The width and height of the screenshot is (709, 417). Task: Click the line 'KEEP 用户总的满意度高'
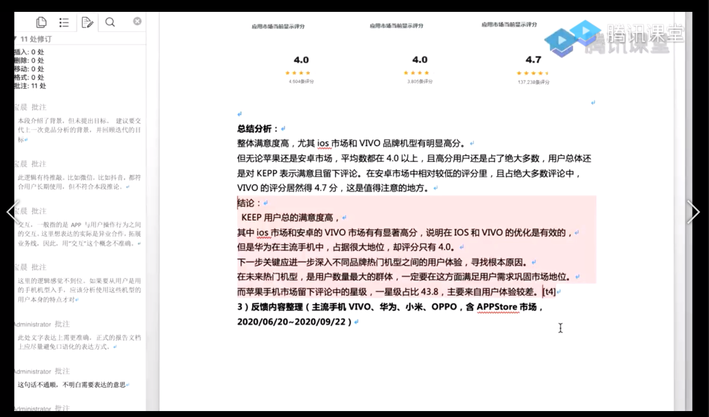290,217
